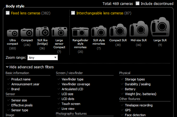Expand the Battery filter

tap(130, 89)
